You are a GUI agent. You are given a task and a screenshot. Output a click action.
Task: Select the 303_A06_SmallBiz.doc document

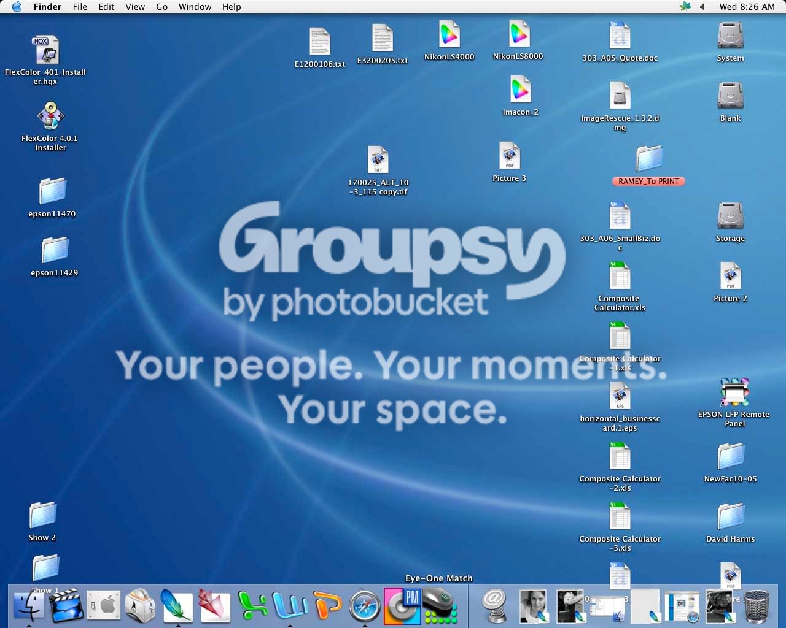pos(620,216)
